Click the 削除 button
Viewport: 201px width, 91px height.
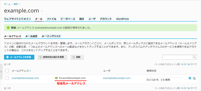pos(77,57)
